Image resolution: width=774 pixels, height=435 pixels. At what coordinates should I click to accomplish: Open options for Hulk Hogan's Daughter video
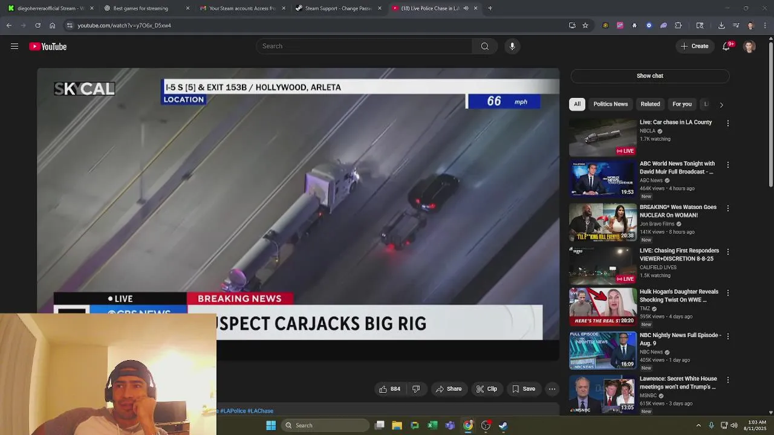tap(727, 292)
